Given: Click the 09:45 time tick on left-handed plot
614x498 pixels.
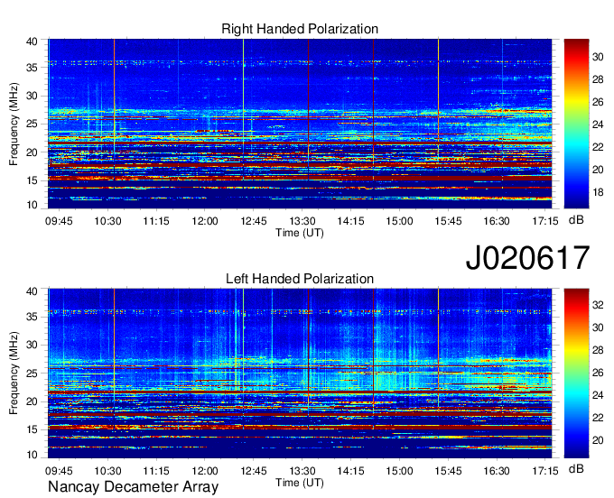Looking at the screenshot, I should 59,470.
